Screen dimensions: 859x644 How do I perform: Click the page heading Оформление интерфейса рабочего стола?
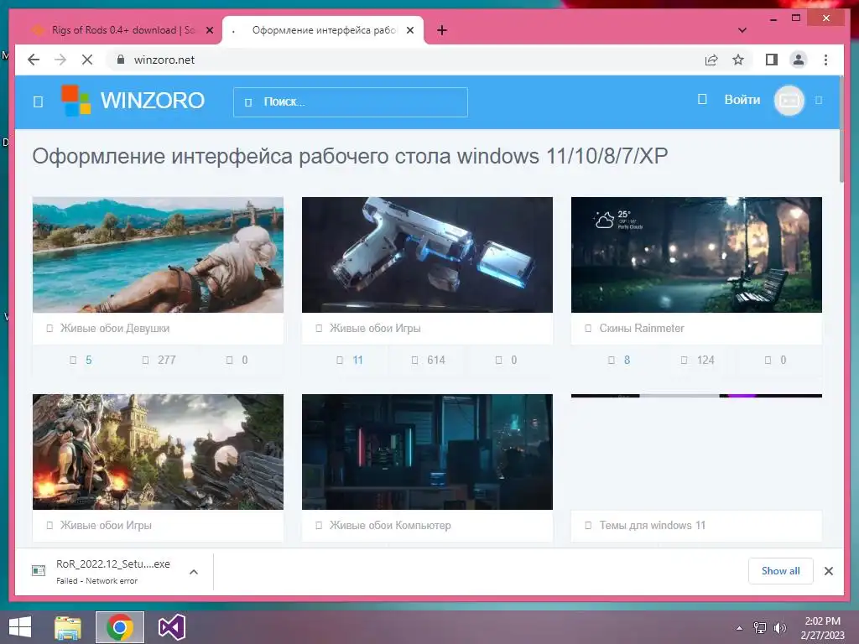[x=350, y=156]
